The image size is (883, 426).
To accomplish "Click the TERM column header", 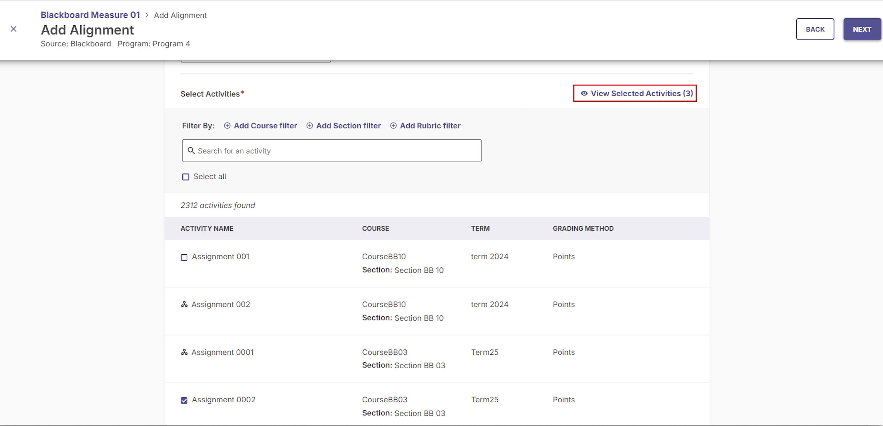I will point(480,228).
